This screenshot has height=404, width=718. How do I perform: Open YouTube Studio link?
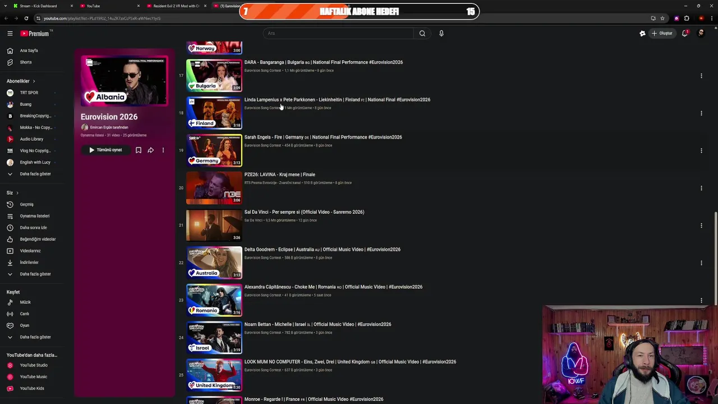(34, 365)
